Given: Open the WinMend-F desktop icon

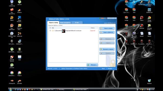Looking at the screenshot, I should [19, 42].
